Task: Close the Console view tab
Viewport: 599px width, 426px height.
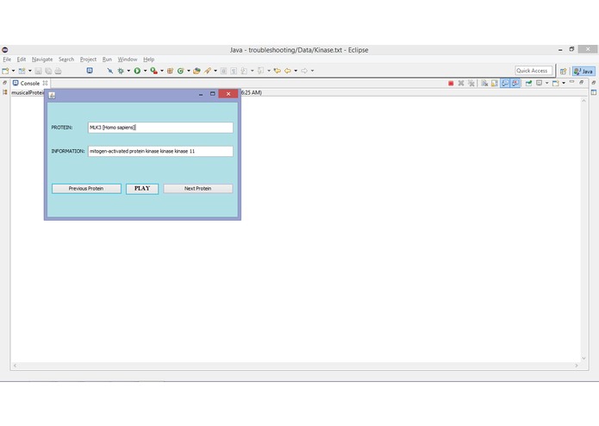Action: tap(45, 83)
